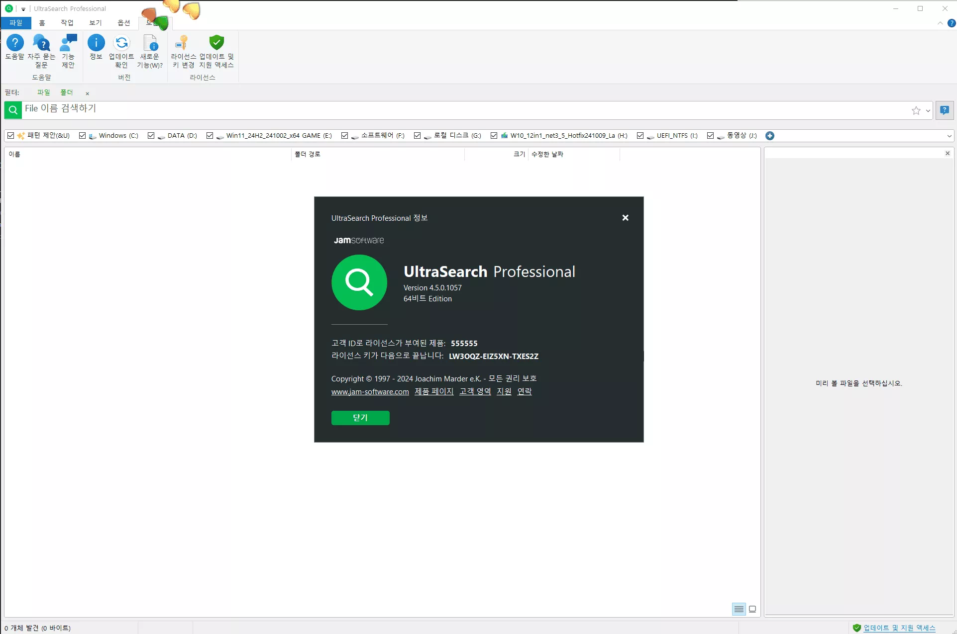Uncheck the Windows (C:) drive checkbox

point(83,136)
